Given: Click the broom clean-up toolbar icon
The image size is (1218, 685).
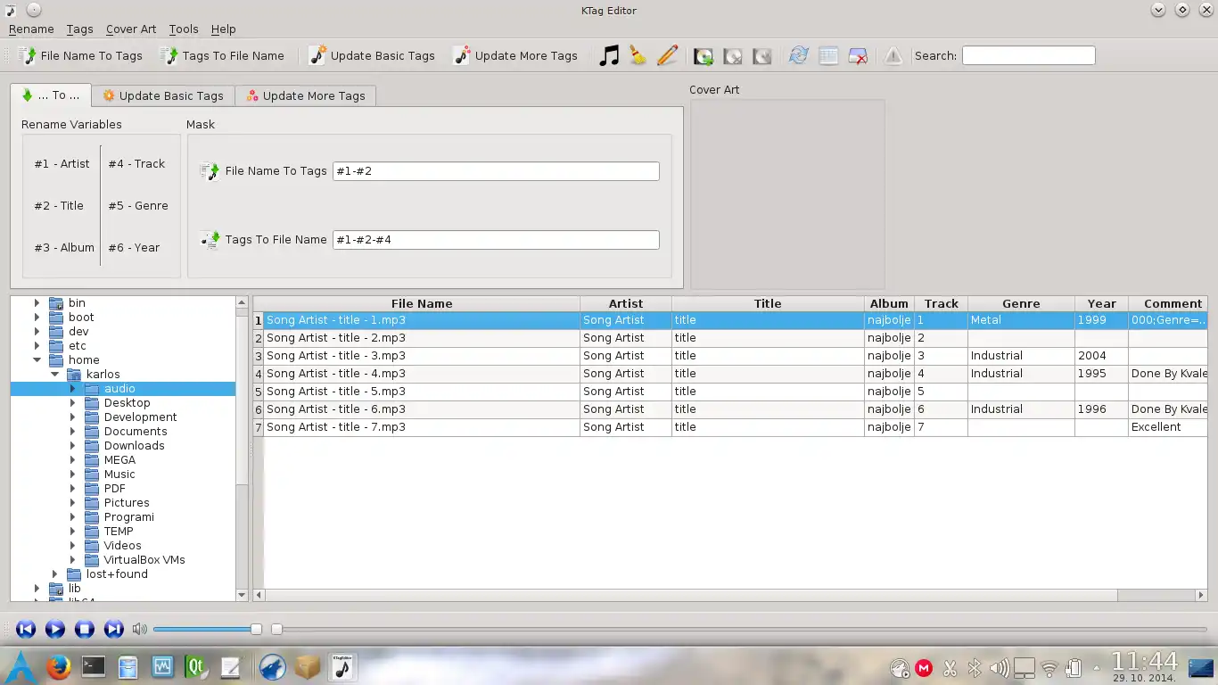Looking at the screenshot, I should [638, 55].
